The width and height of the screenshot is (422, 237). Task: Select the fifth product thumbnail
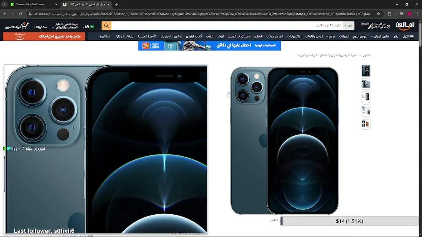[366, 123]
